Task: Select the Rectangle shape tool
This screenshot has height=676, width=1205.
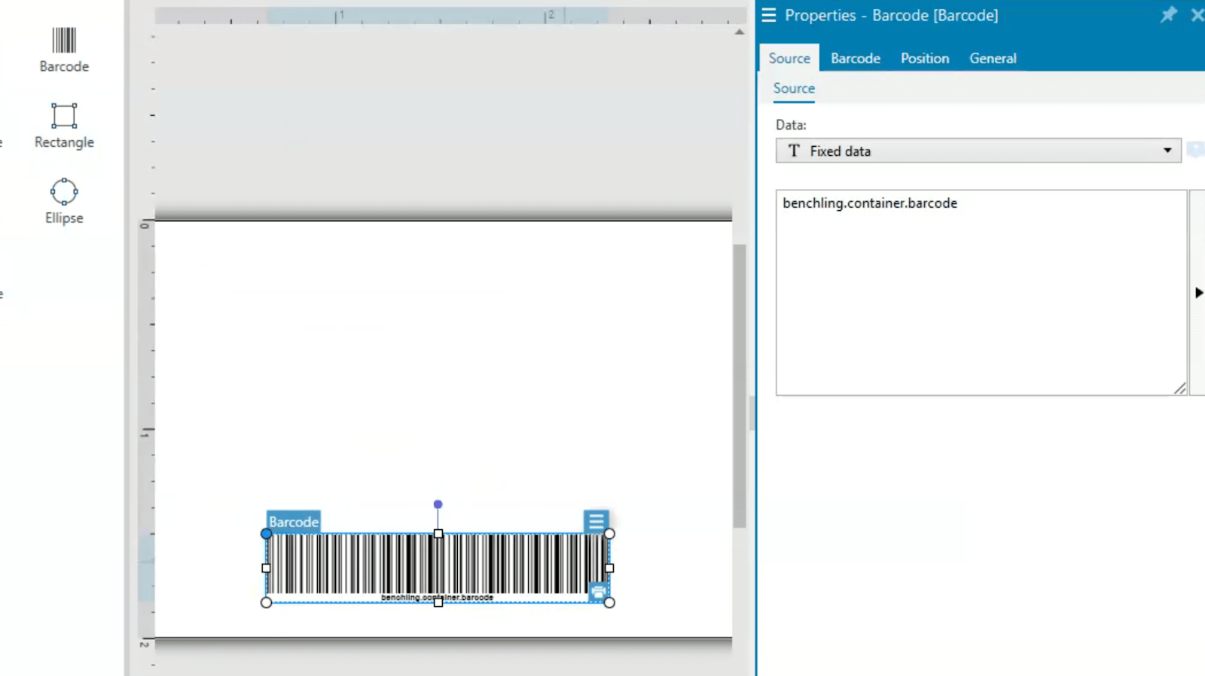Action: tap(64, 126)
